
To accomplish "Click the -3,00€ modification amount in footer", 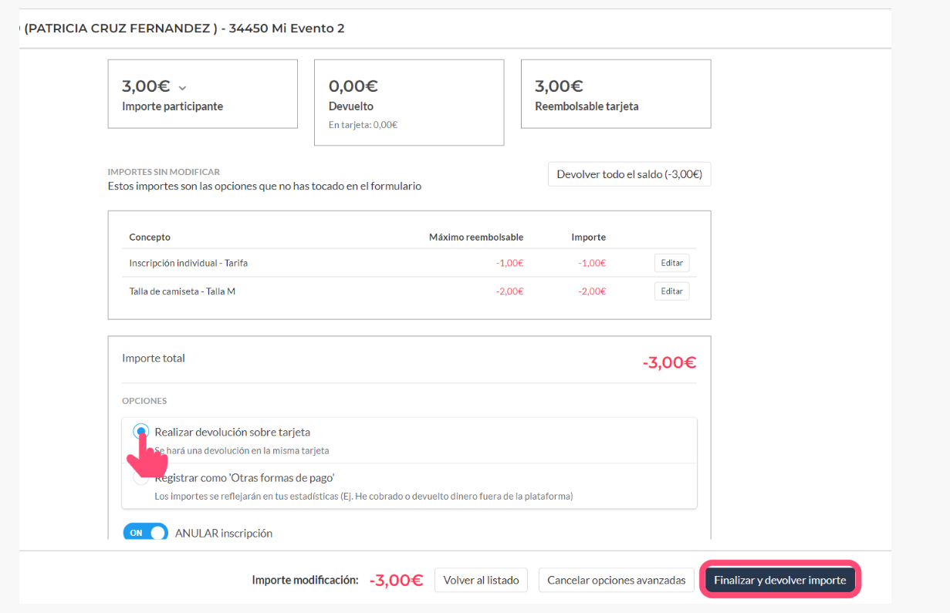I will (396, 581).
